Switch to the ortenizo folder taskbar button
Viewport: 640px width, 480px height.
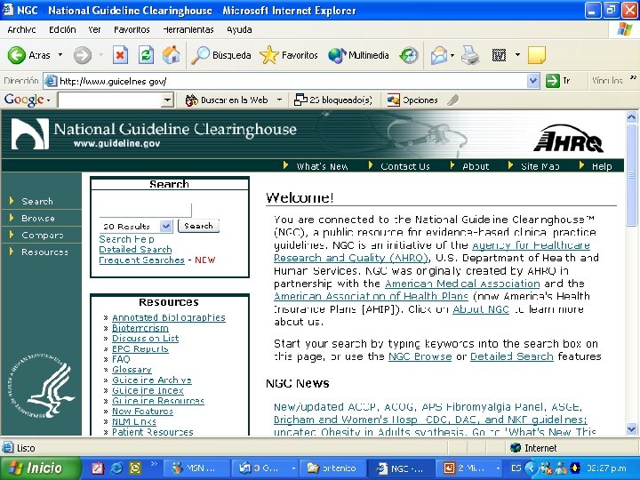[x=332, y=468]
